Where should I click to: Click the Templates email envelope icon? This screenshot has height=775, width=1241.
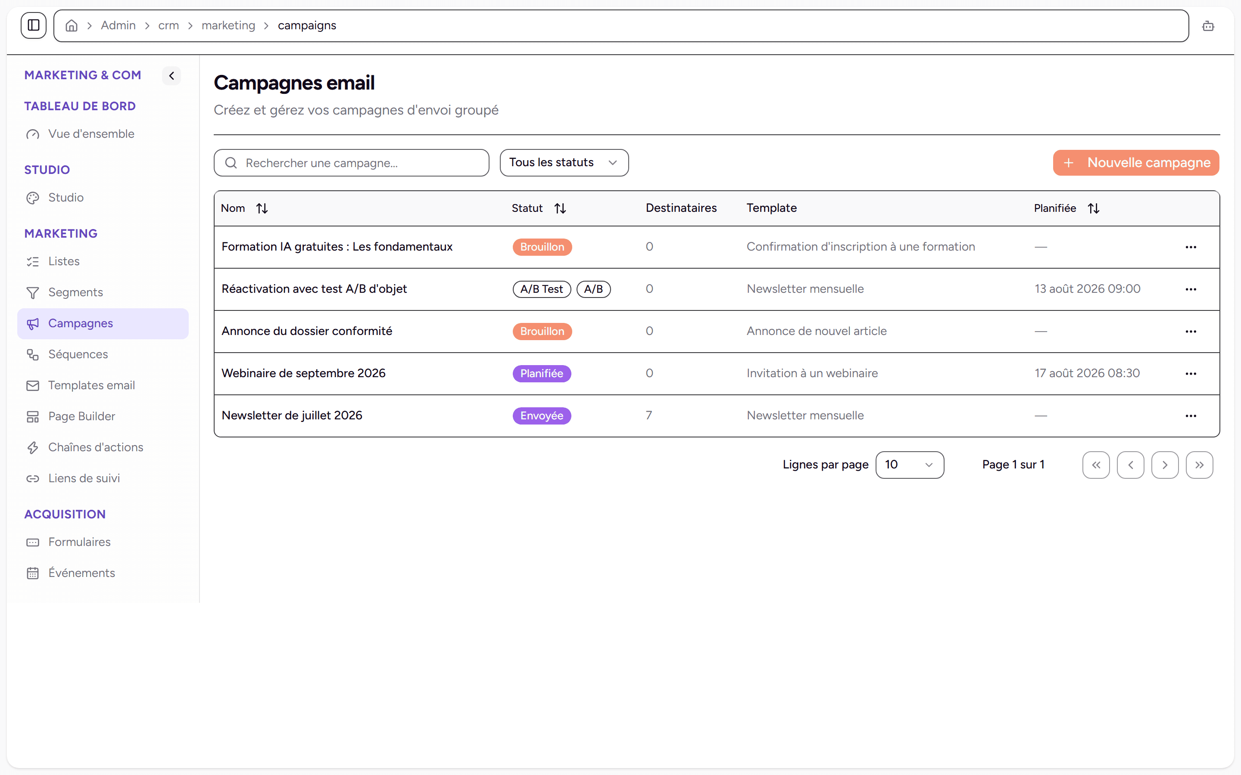coord(33,385)
